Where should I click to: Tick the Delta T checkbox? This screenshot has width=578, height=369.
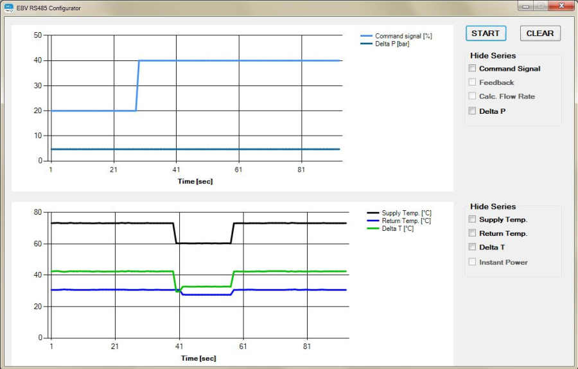pos(473,247)
